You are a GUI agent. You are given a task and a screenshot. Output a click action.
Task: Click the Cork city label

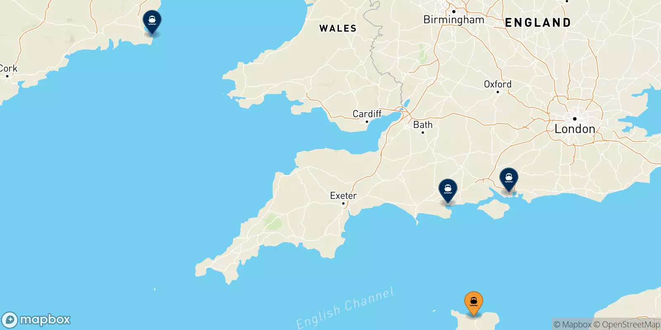(8, 68)
